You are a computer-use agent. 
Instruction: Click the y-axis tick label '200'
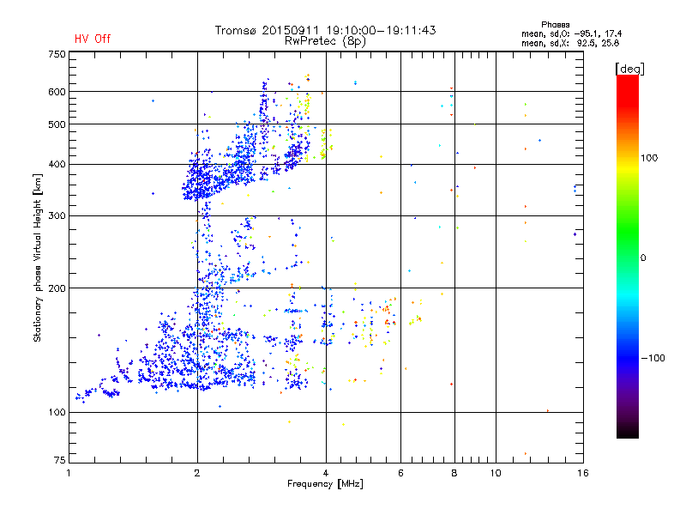pyautogui.click(x=57, y=288)
